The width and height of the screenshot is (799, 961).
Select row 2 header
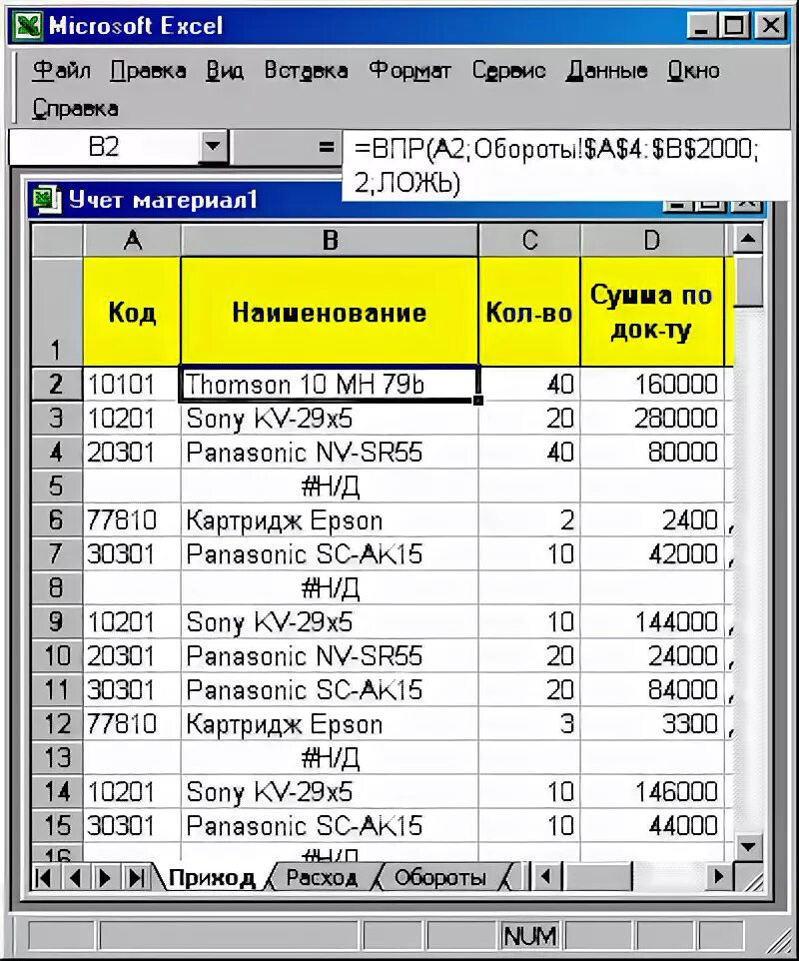click(x=57, y=385)
